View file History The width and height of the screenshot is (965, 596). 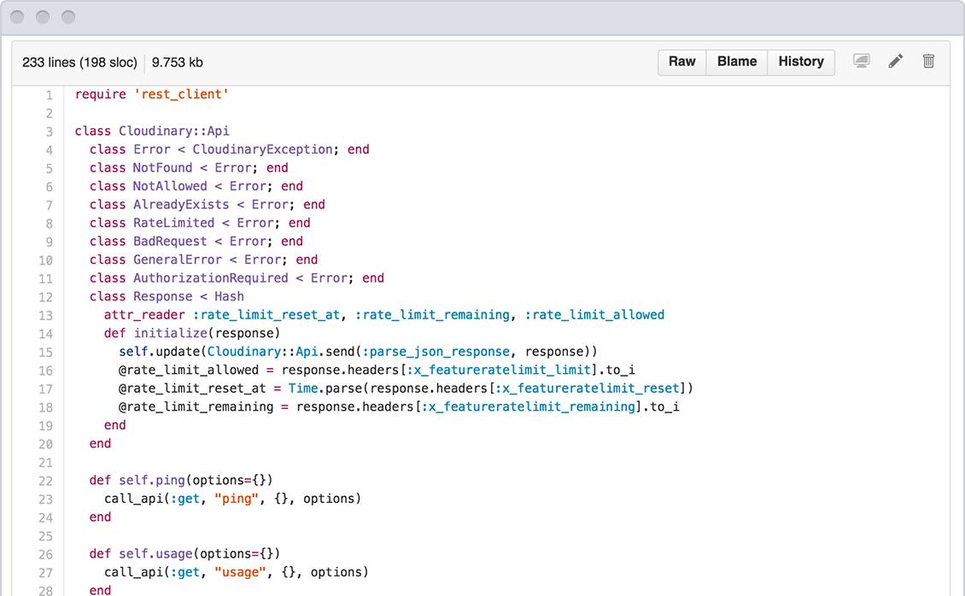click(x=801, y=62)
